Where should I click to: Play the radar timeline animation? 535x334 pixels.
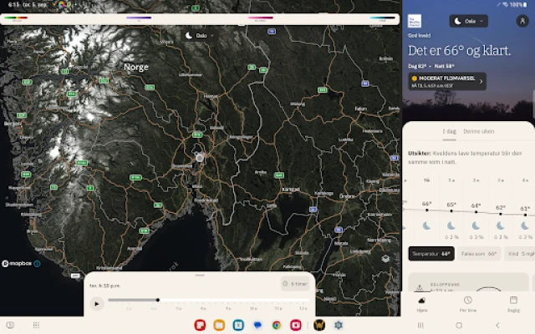pyautogui.click(x=97, y=303)
